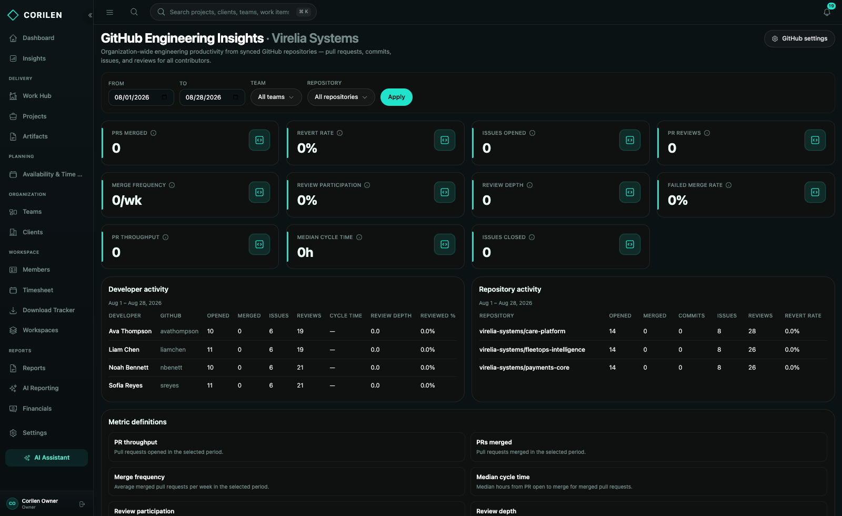Show info tooltip for Review Depth

click(x=530, y=185)
